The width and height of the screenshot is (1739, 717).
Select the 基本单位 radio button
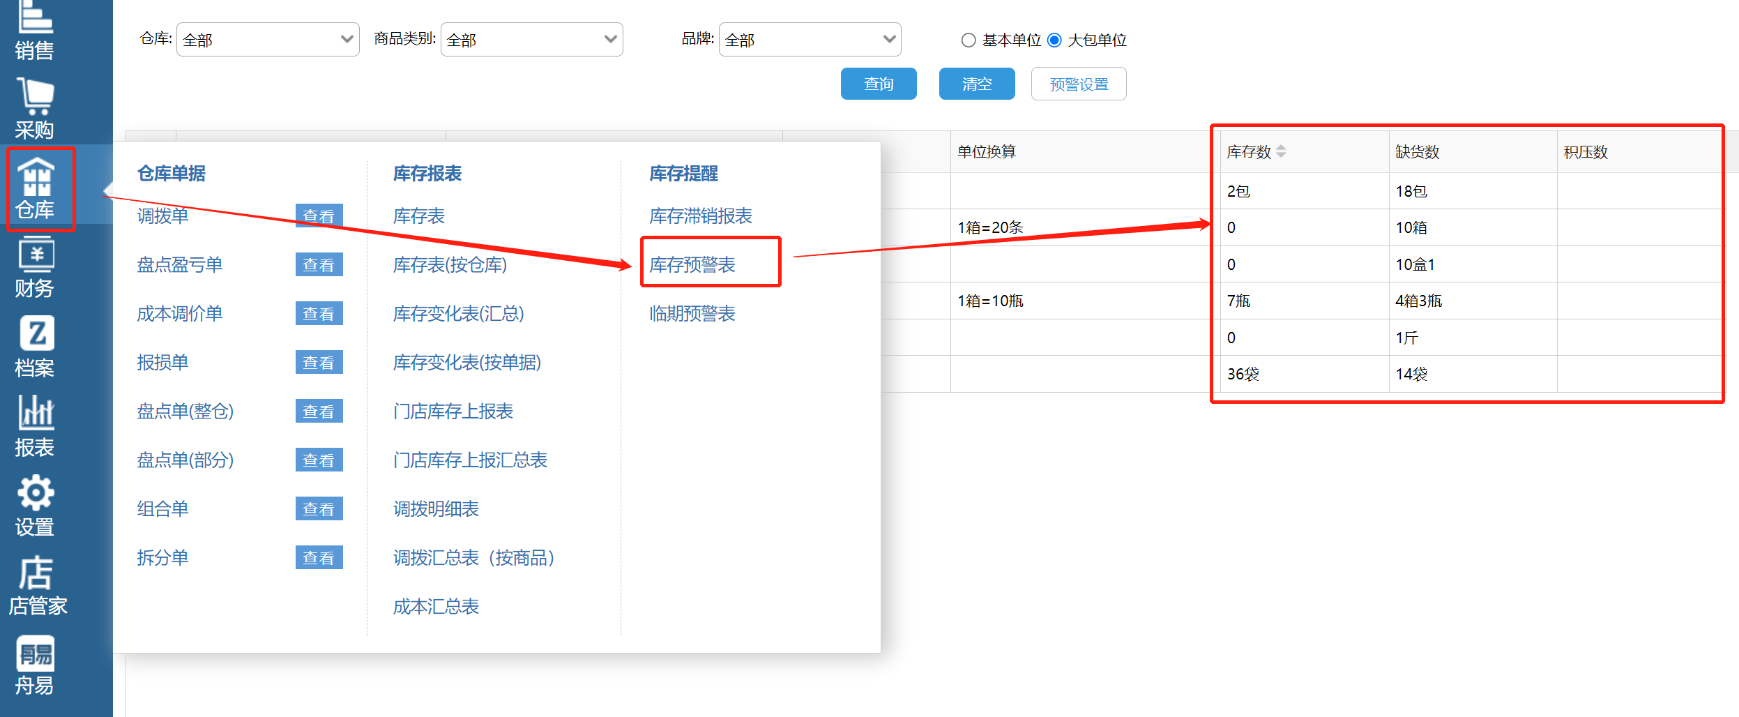(968, 40)
